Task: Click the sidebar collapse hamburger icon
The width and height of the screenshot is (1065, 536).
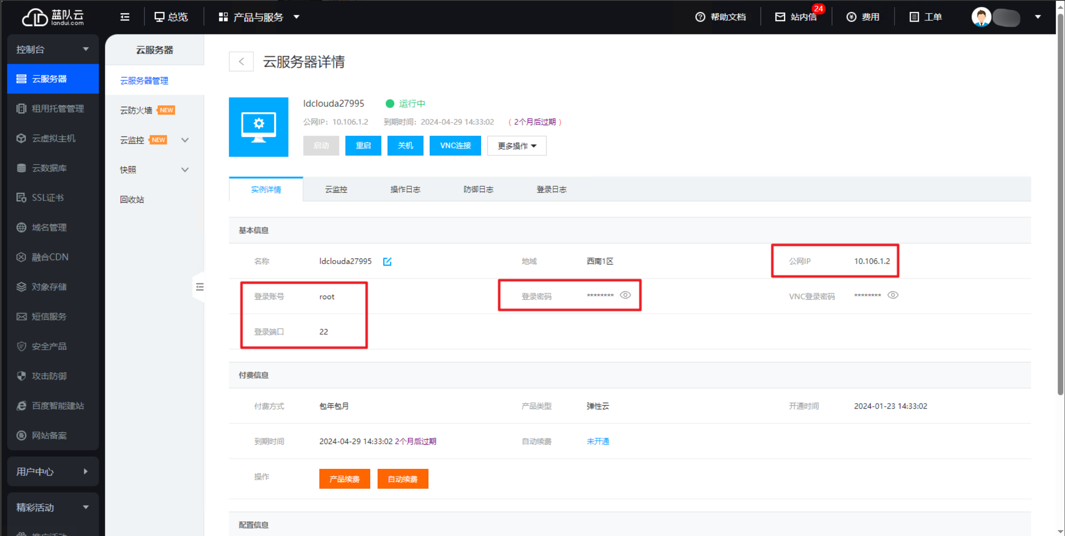Action: point(125,17)
